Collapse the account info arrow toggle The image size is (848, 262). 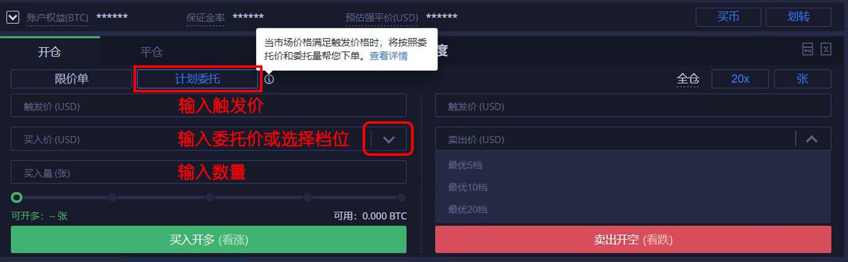coord(13,17)
